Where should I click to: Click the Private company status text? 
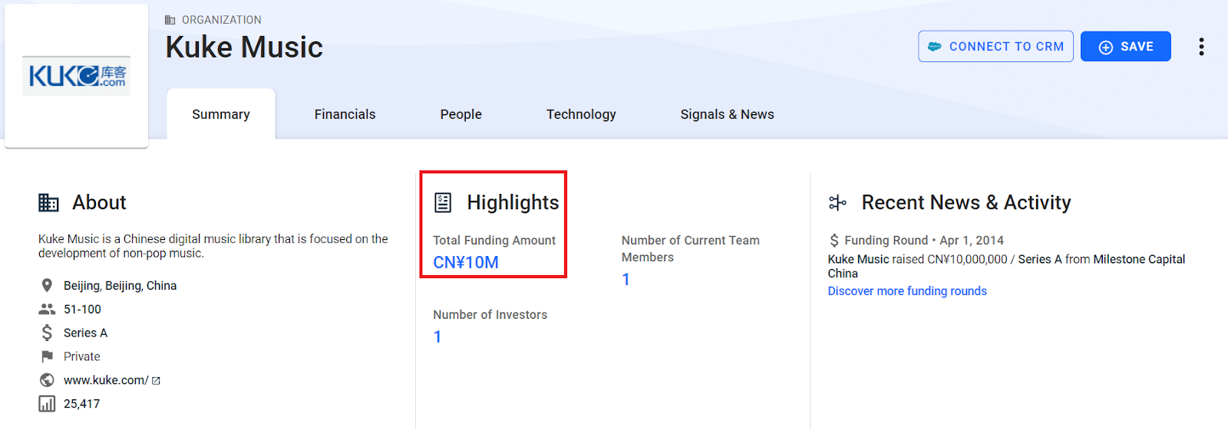pos(82,356)
